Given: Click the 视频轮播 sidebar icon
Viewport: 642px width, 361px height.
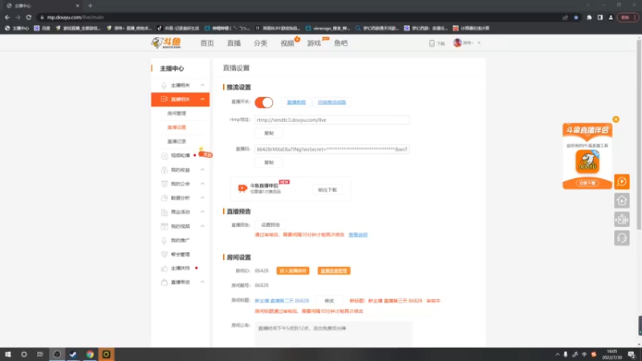Looking at the screenshot, I should tap(165, 156).
